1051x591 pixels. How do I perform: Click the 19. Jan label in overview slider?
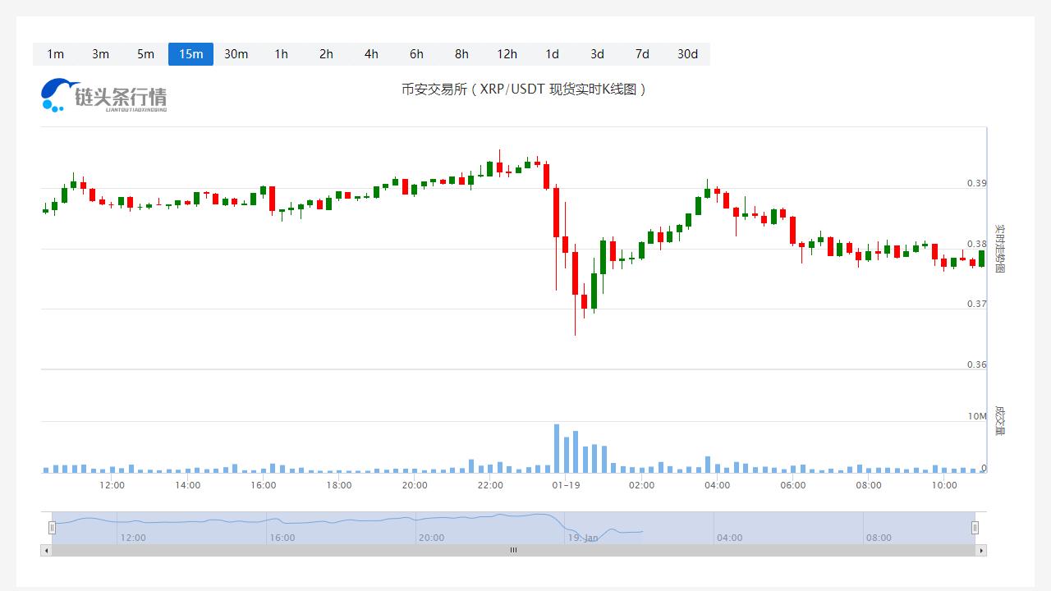coord(582,538)
